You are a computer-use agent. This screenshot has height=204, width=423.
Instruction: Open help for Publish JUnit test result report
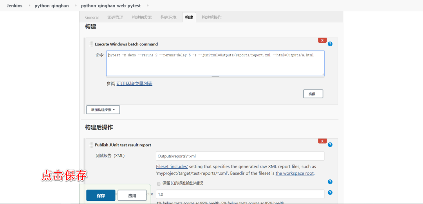[x=330, y=145]
